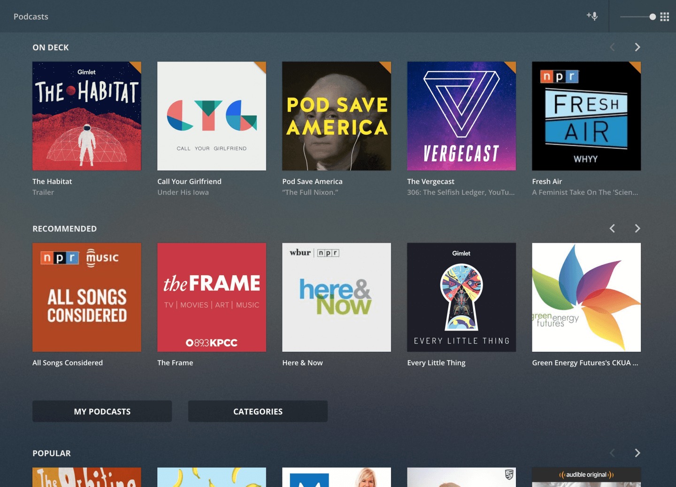Open the Vergecast artwork
676x487 pixels.
click(461, 116)
